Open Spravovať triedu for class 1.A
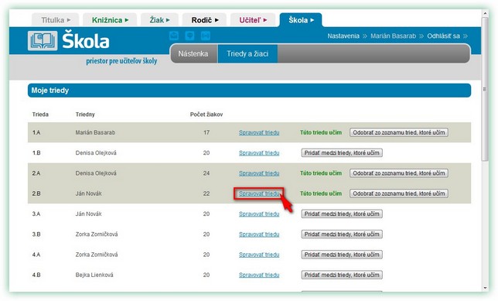498x301 pixels. click(x=259, y=132)
